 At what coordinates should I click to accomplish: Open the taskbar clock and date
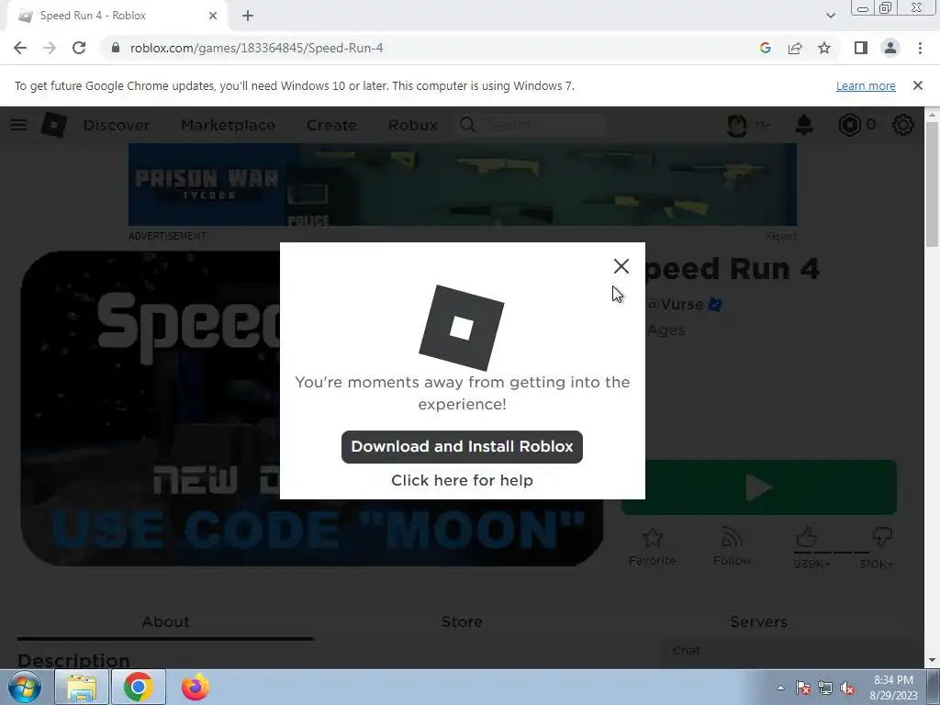coord(893,688)
